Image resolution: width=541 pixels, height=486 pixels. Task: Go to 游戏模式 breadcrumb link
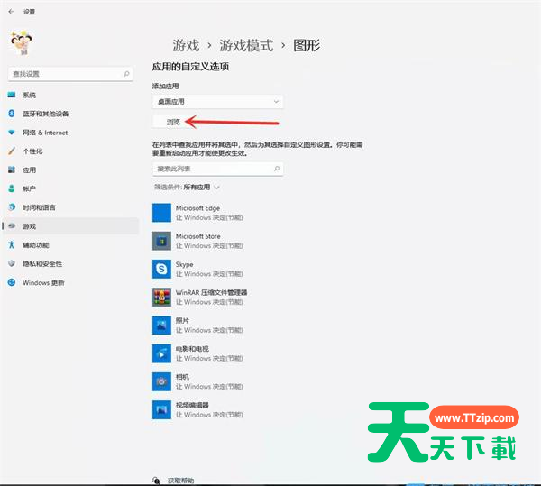coord(246,45)
